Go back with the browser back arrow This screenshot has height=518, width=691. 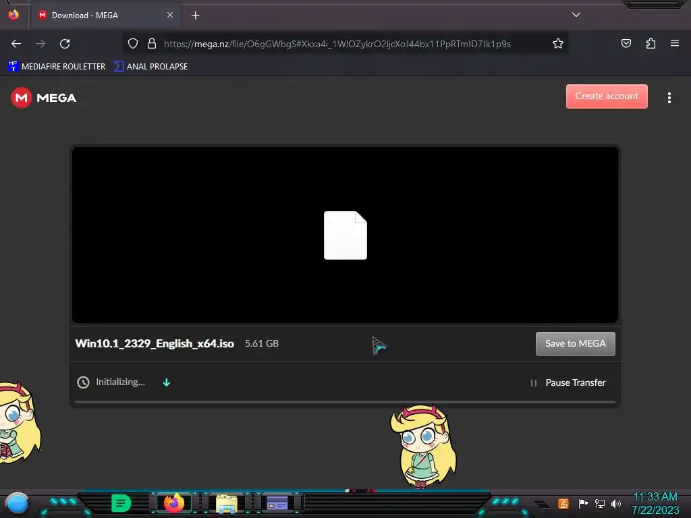pyautogui.click(x=16, y=44)
